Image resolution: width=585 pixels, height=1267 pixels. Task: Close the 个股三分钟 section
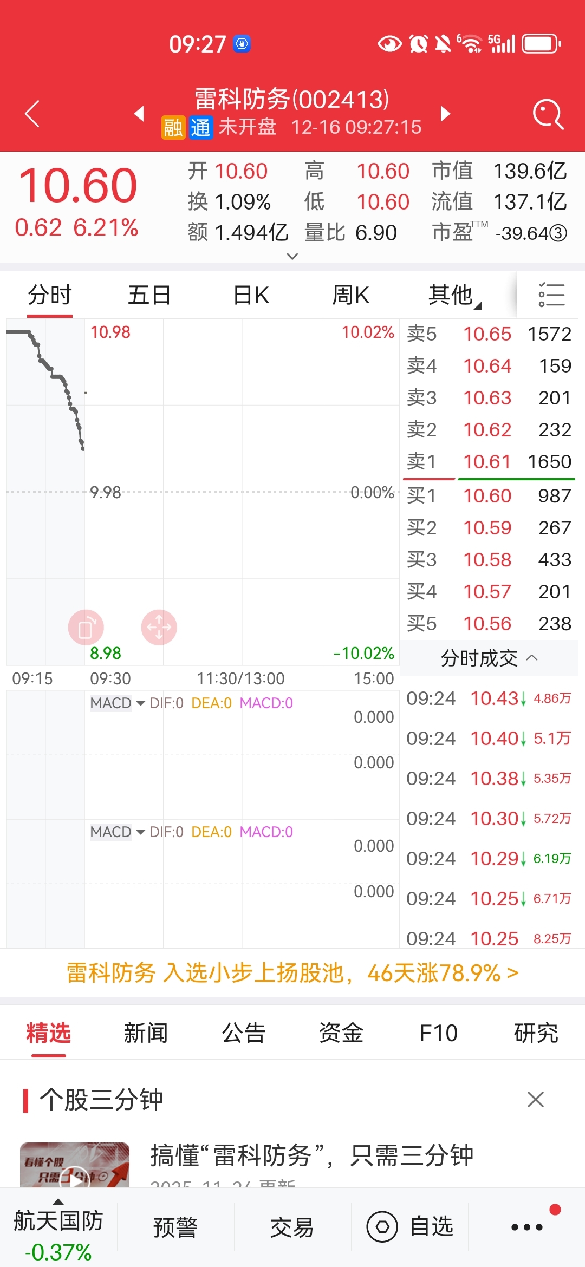click(535, 1100)
